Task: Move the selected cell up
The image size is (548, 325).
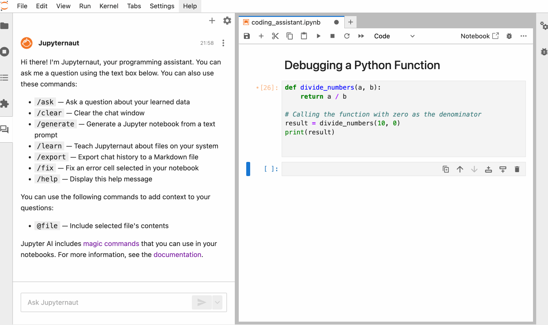Action: [x=460, y=169]
